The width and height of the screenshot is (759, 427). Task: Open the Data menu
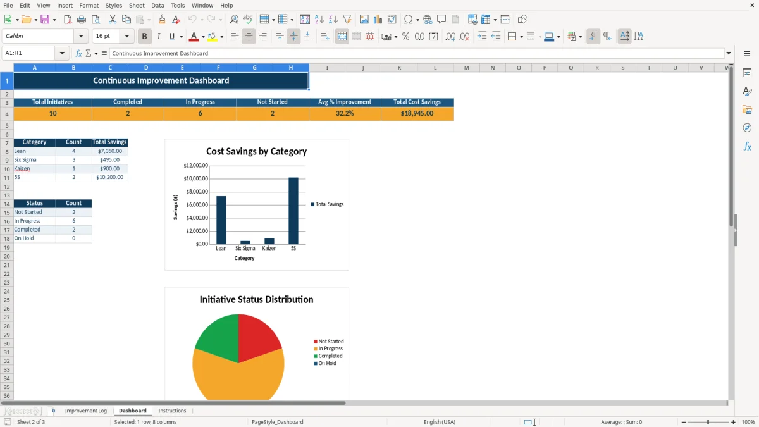(x=157, y=5)
